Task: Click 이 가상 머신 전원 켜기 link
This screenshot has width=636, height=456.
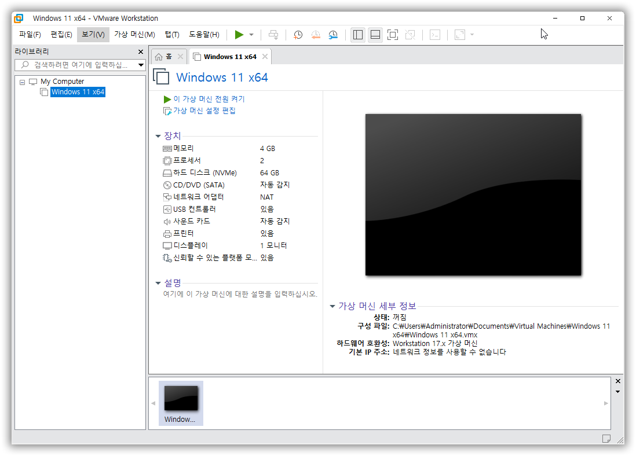Action: pyautogui.click(x=209, y=99)
